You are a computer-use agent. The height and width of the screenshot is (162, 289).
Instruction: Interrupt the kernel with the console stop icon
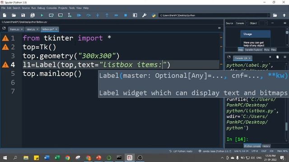(270, 57)
